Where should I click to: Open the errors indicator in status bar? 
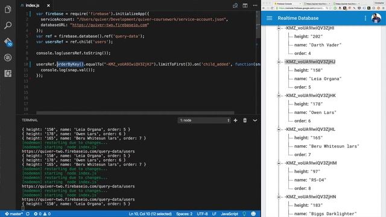[37, 214]
